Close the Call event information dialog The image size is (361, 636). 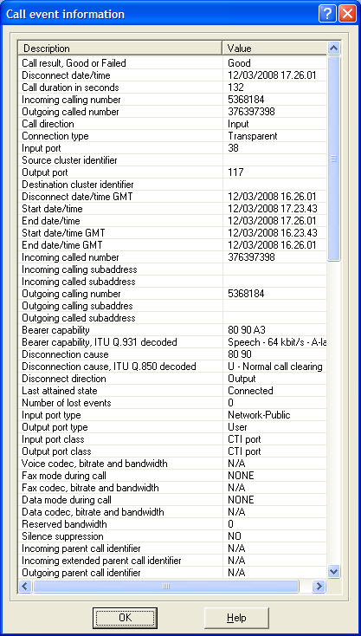(x=347, y=14)
